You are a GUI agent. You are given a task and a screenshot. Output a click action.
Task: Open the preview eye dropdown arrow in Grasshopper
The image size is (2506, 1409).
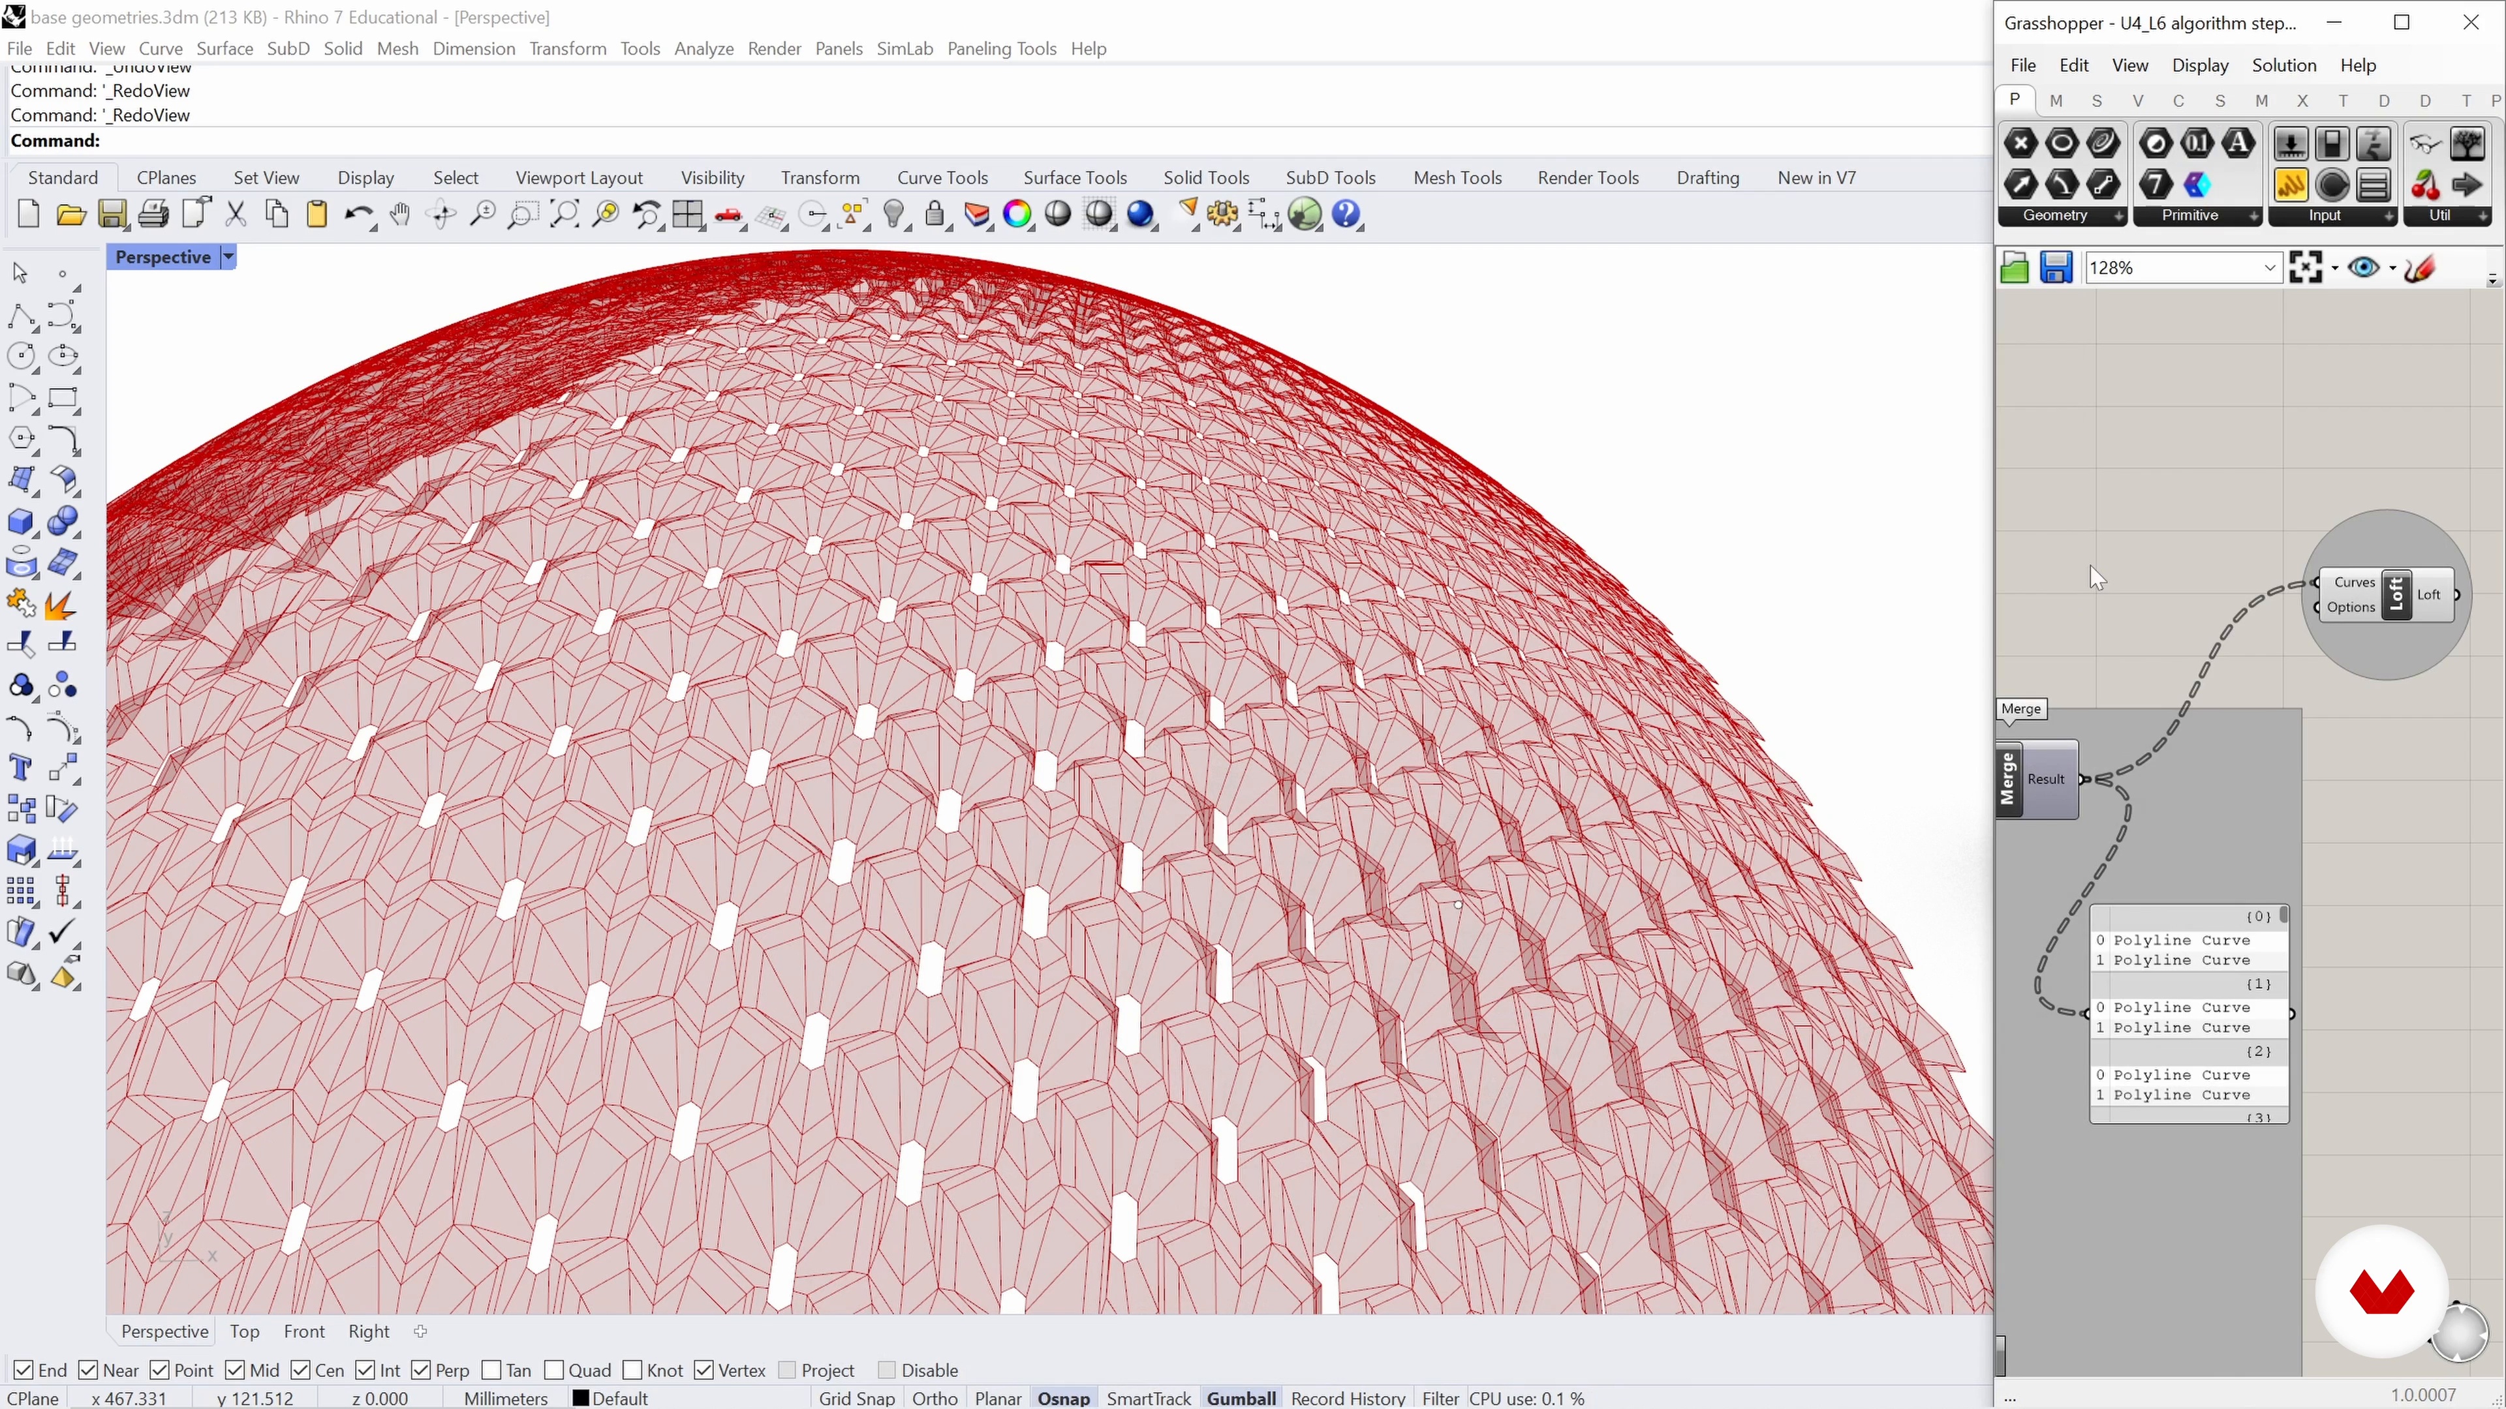click(2392, 267)
